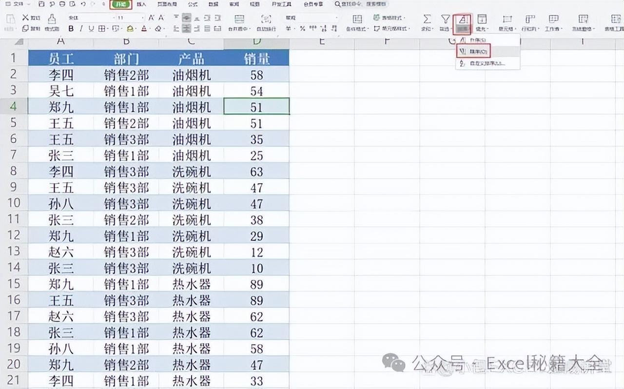Select the Formulas ribbon tab

click(193, 4)
